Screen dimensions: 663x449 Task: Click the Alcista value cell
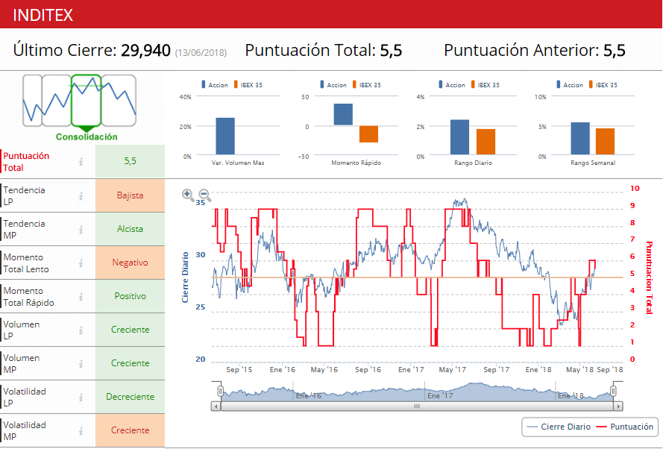pyautogui.click(x=131, y=229)
